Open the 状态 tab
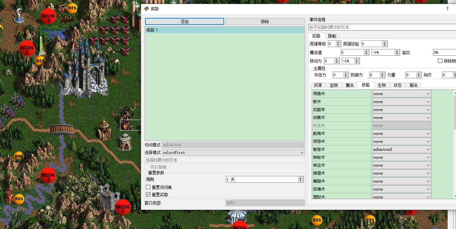Viewport: 456px width, 229px height. point(397,85)
